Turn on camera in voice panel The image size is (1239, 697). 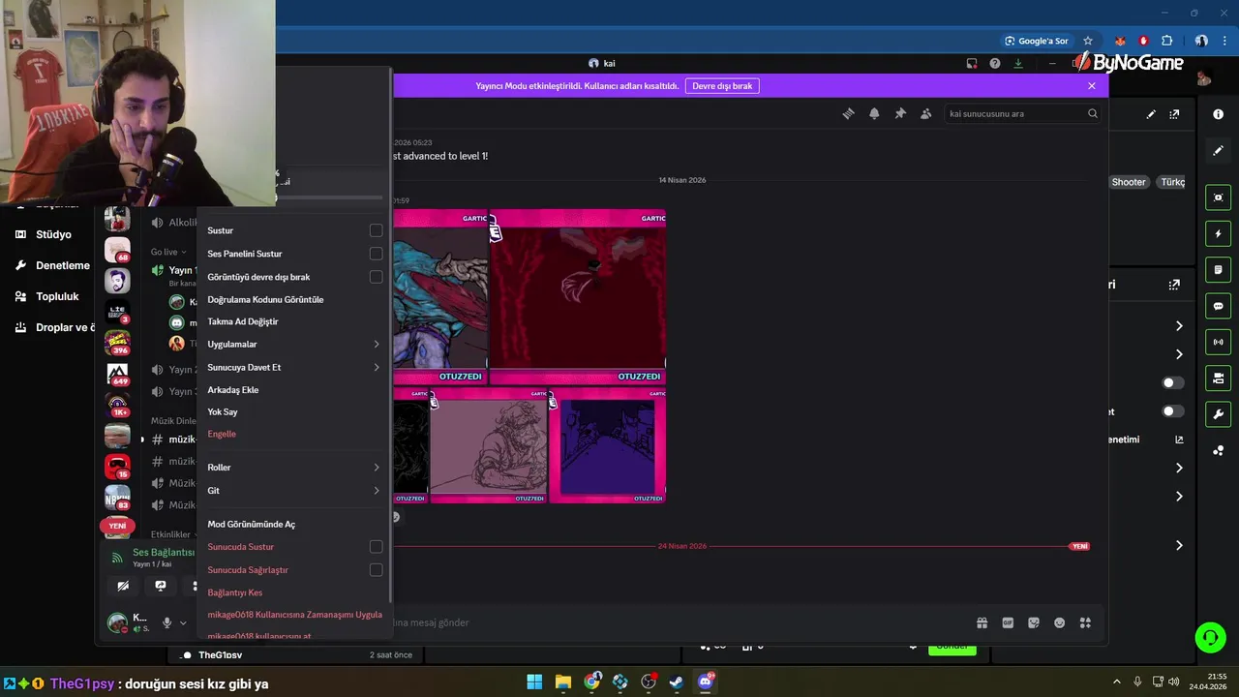[123, 586]
